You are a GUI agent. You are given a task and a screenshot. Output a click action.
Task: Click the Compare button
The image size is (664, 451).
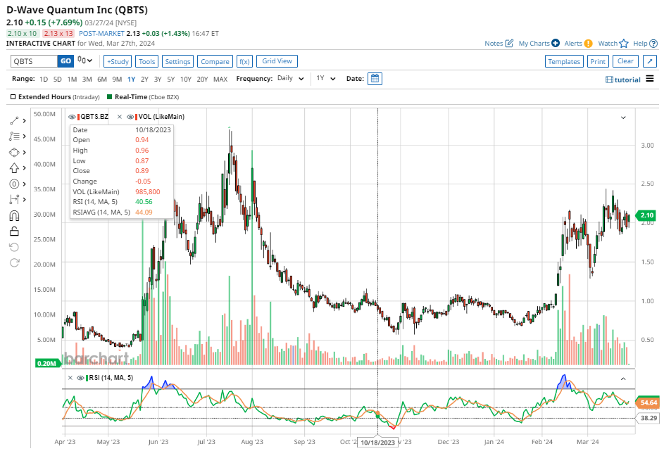click(215, 61)
